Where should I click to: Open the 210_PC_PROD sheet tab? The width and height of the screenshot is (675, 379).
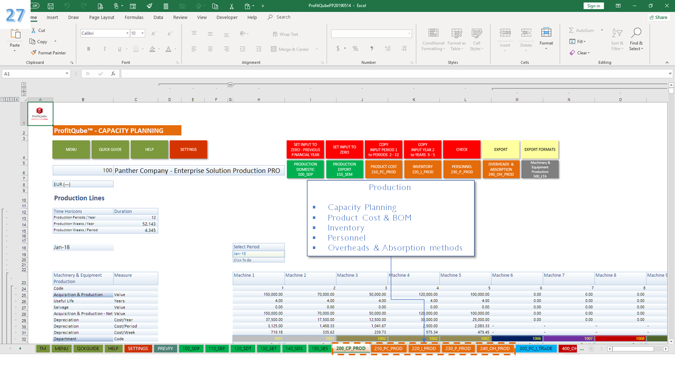point(388,348)
